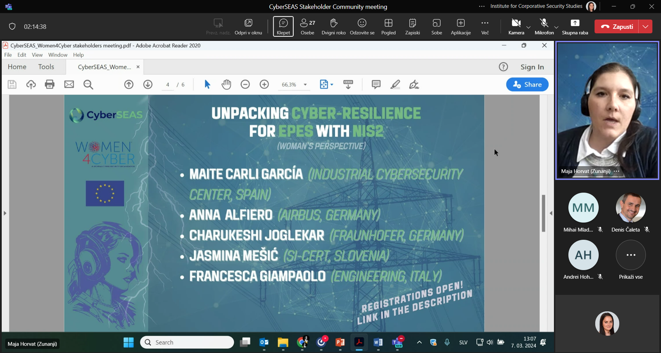The height and width of the screenshot is (353, 661).
Task: Select the CyberSEAS_Wome... document tab
Action: click(105, 67)
